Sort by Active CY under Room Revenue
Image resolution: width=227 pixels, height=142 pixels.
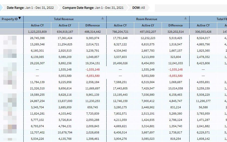click(x=120, y=25)
